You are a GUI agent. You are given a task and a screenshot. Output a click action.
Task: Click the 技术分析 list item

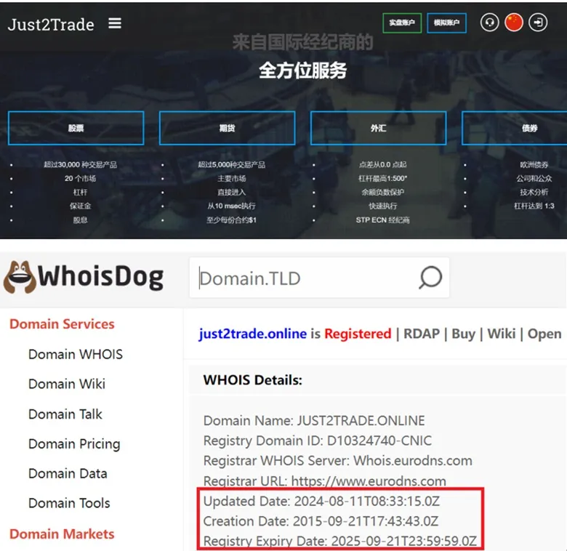pyautogui.click(x=534, y=193)
